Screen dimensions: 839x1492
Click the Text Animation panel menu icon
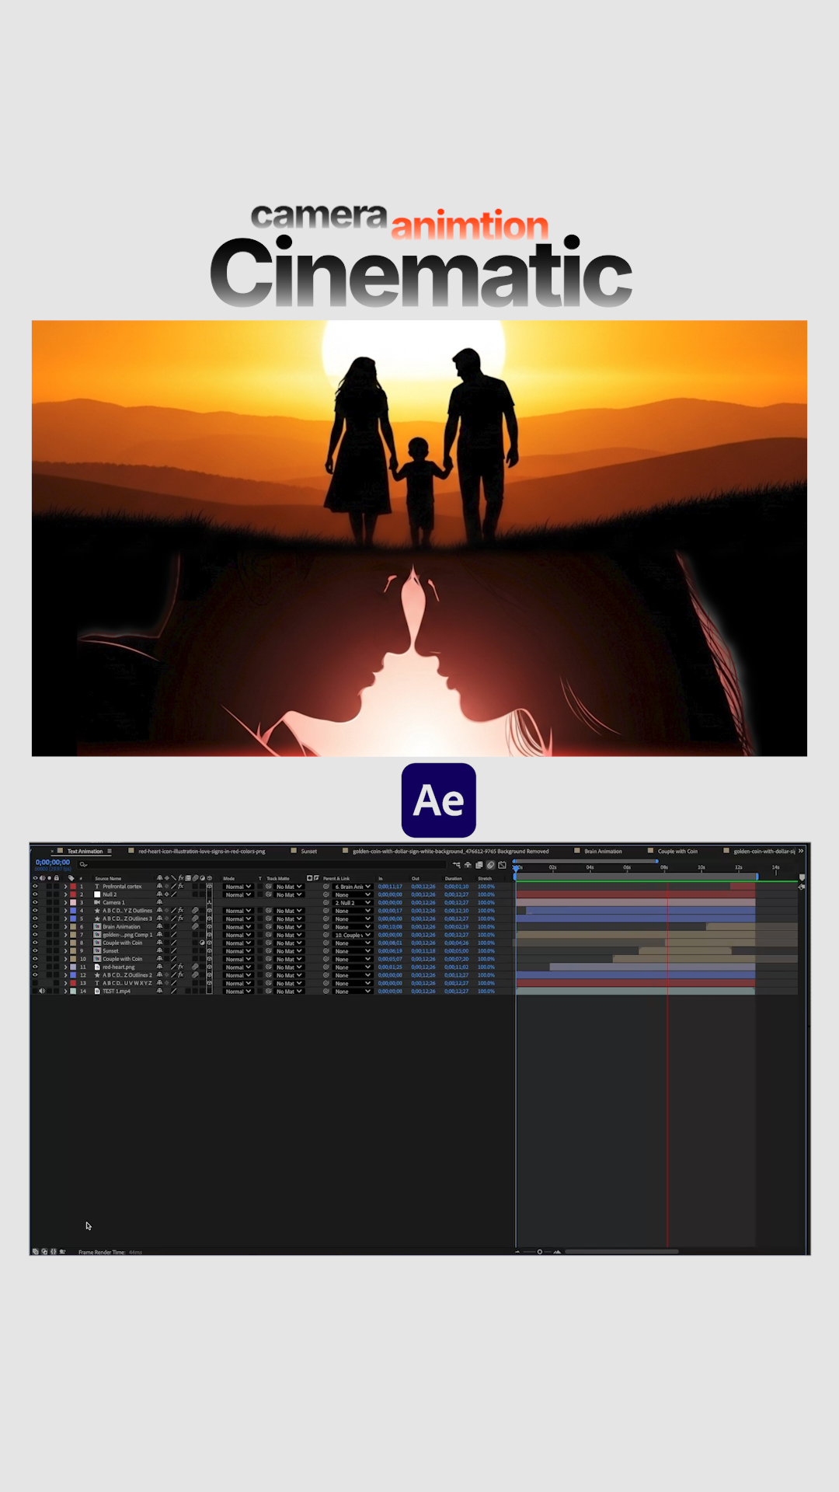[x=110, y=851]
